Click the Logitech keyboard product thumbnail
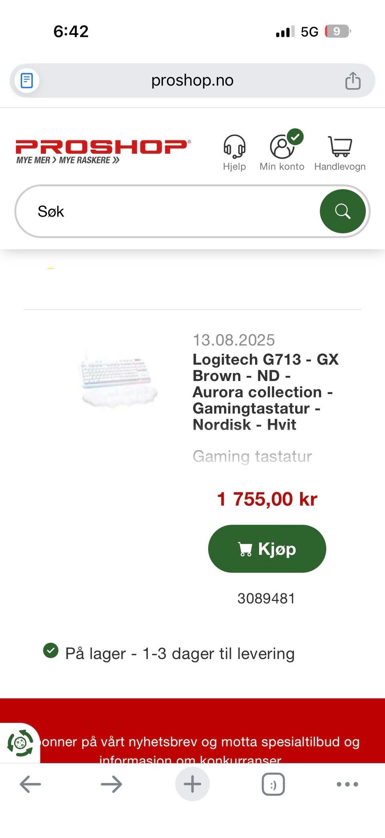 coord(119,379)
